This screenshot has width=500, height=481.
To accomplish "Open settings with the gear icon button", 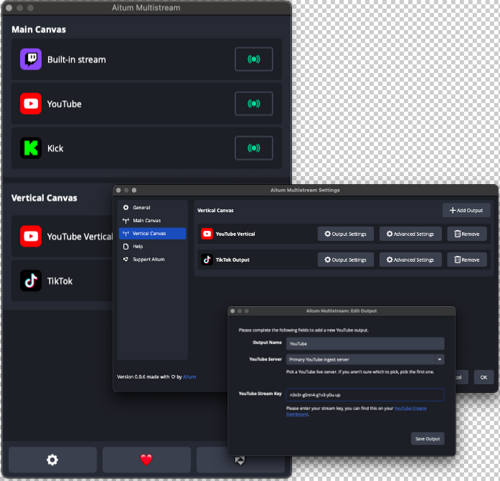I will pos(52,460).
